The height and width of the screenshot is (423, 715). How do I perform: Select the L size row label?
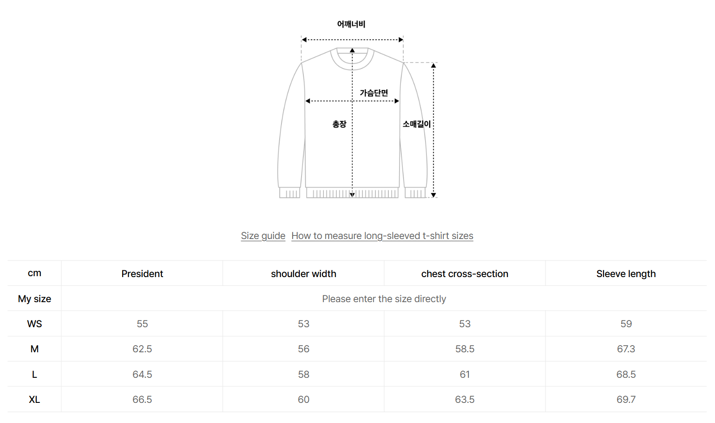pyautogui.click(x=34, y=375)
